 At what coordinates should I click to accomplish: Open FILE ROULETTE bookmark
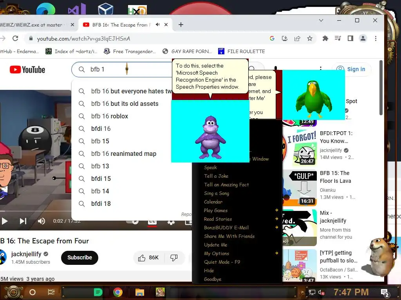(x=241, y=51)
